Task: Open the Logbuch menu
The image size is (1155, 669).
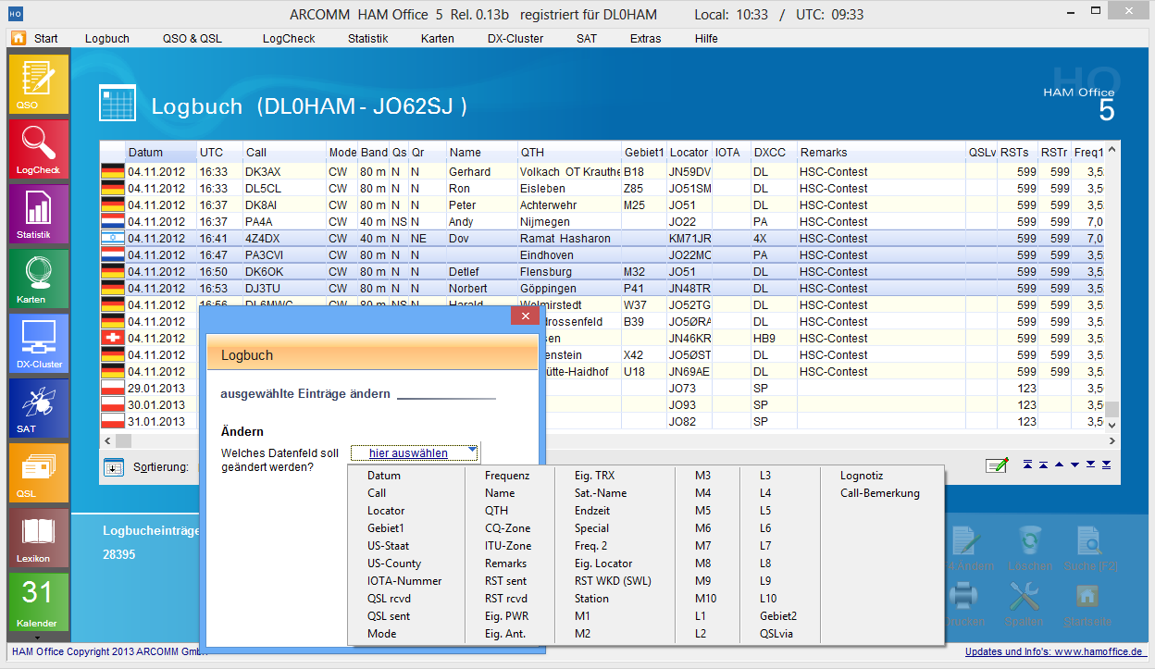Action: 107,39
